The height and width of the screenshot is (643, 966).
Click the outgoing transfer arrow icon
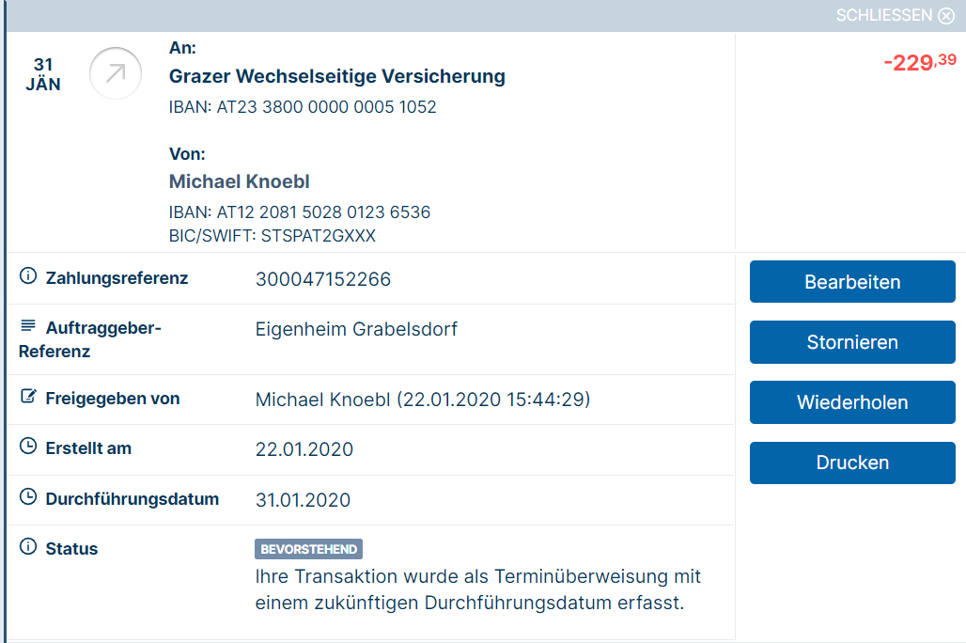pyautogui.click(x=116, y=73)
